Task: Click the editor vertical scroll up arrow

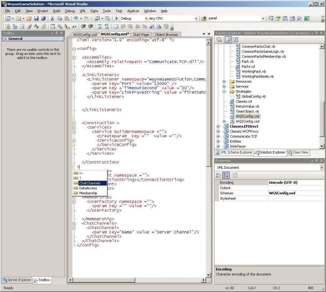Action: [209, 43]
